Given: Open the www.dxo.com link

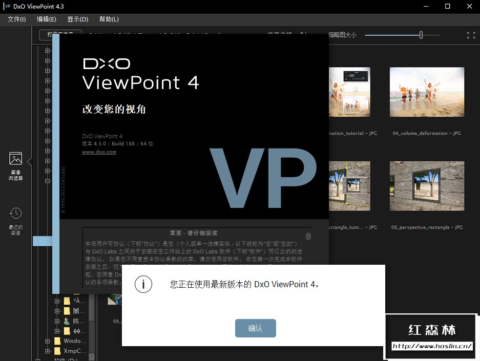Looking at the screenshot, I should pyautogui.click(x=99, y=152).
